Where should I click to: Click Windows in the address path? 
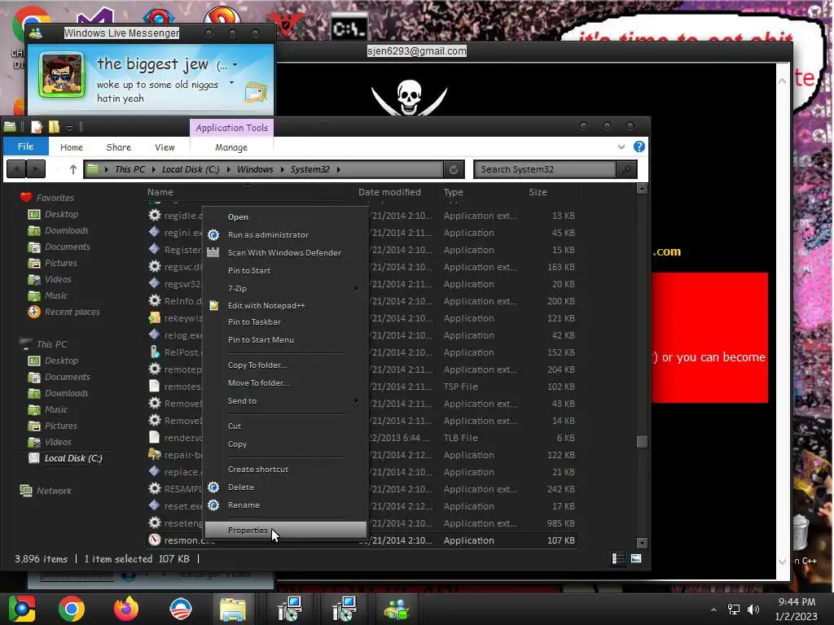pos(255,169)
